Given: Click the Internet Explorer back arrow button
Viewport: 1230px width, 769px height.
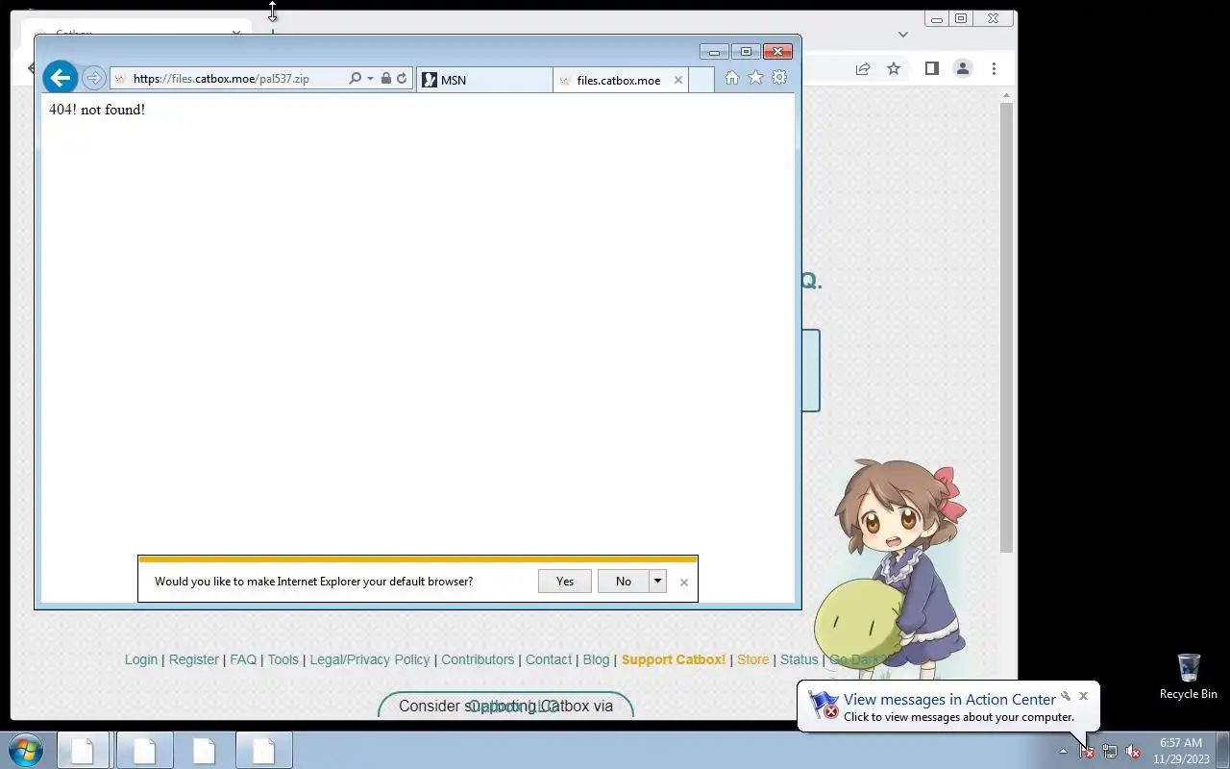Looking at the screenshot, I should (x=61, y=78).
